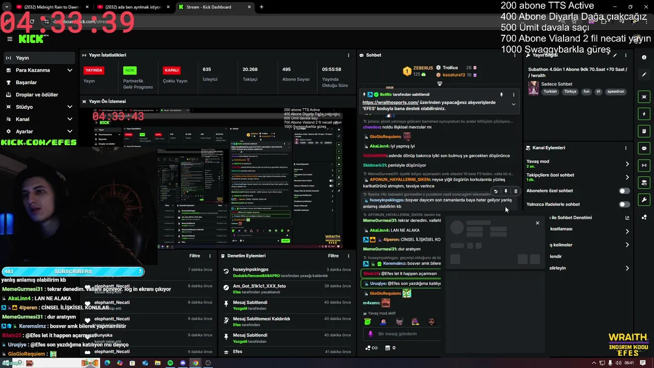
Task: Click the green wrench sidebar icon
Action: (644, 199)
